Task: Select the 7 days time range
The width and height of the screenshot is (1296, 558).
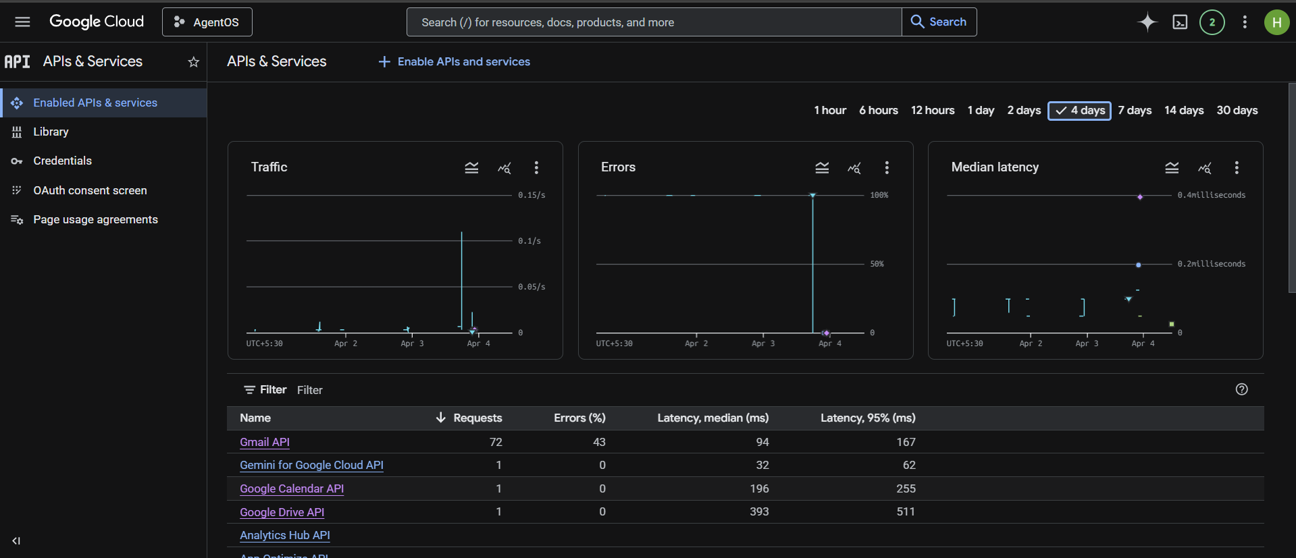Action: coord(1135,110)
